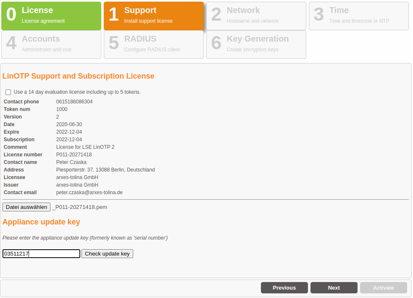Click the Datei auswählen file button
The width and height of the screenshot is (413, 298).
(26, 207)
